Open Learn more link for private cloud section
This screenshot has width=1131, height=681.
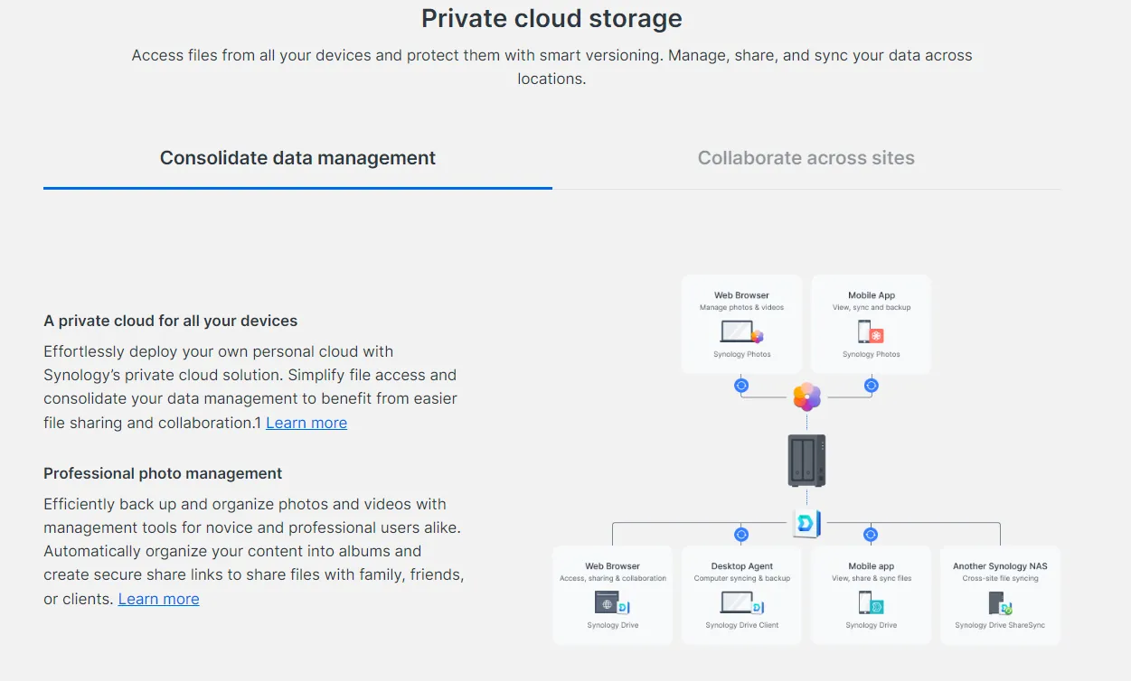point(306,423)
